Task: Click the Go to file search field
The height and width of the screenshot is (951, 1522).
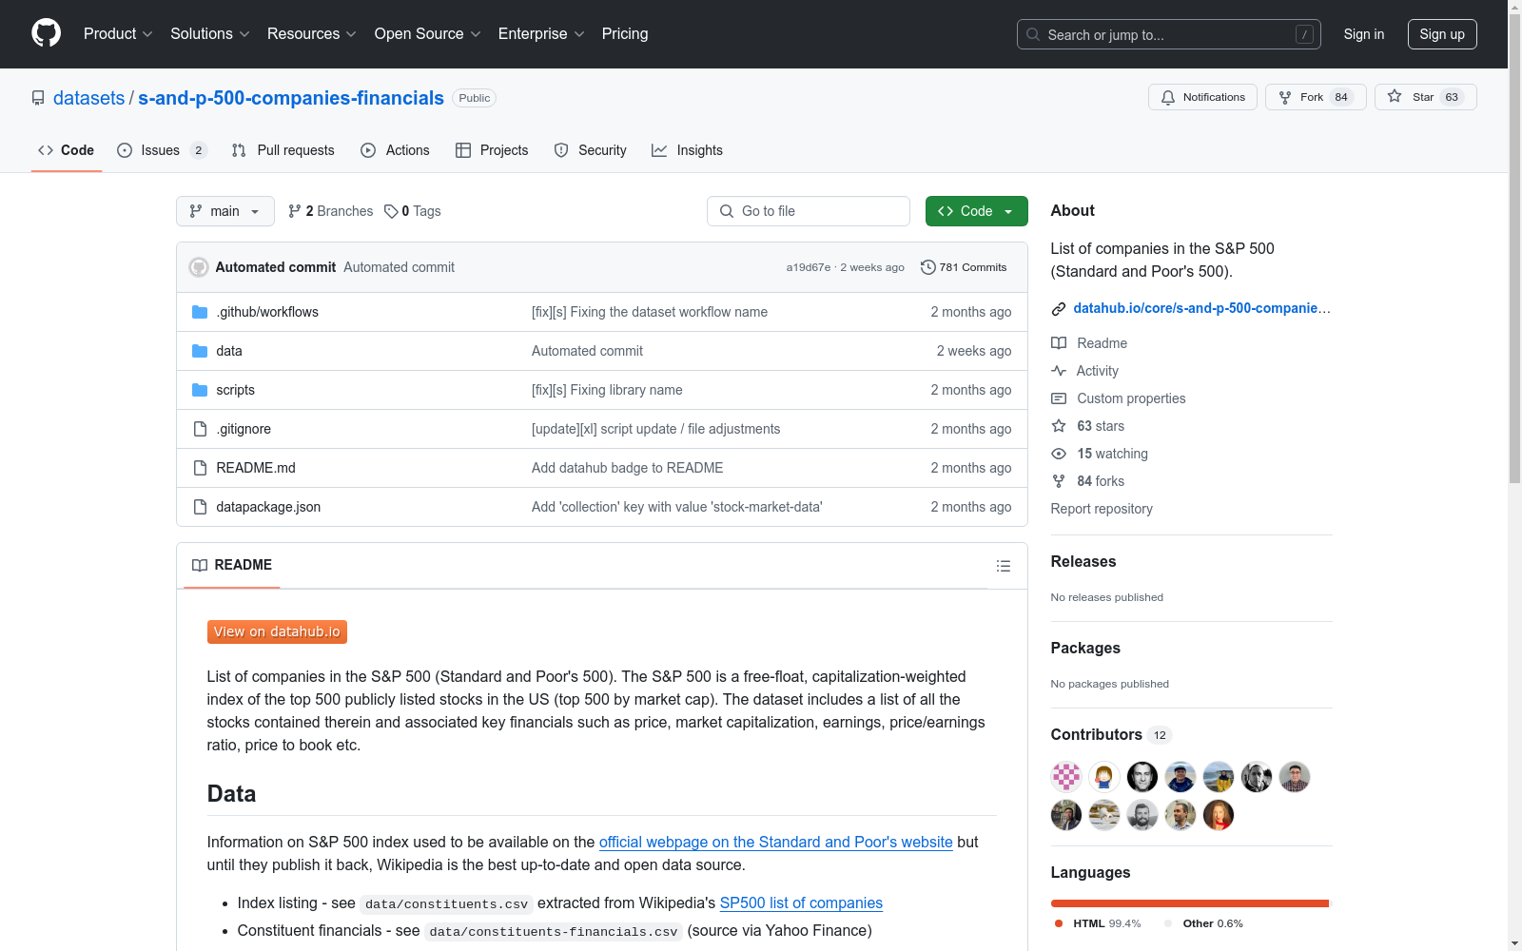Action: [x=809, y=211]
